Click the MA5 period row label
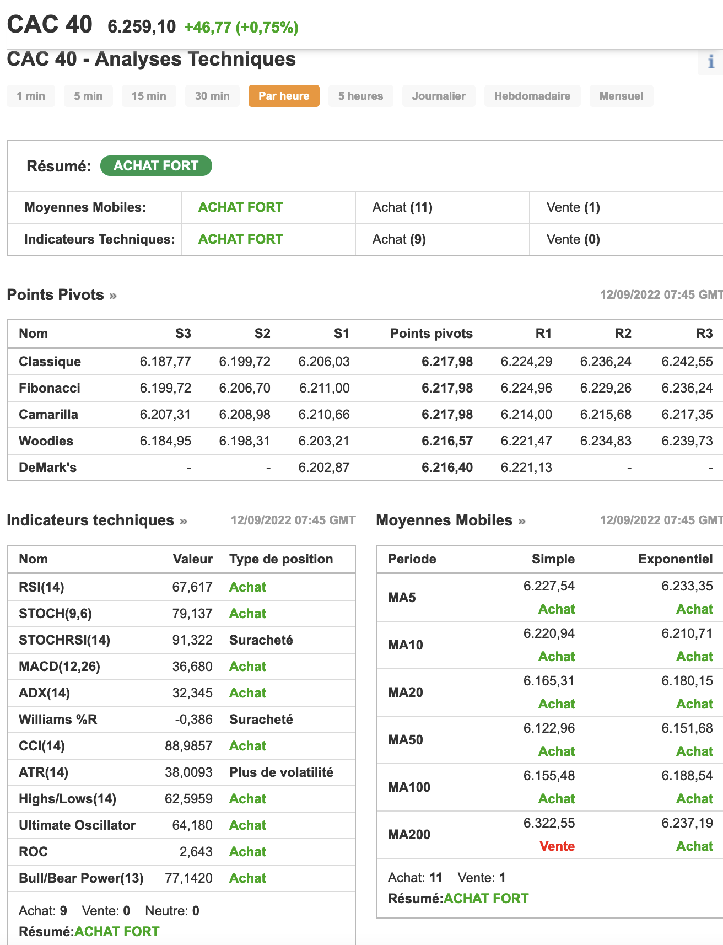 point(402,598)
